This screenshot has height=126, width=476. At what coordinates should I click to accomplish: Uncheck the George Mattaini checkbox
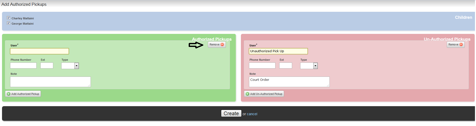(x=9, y=23)
